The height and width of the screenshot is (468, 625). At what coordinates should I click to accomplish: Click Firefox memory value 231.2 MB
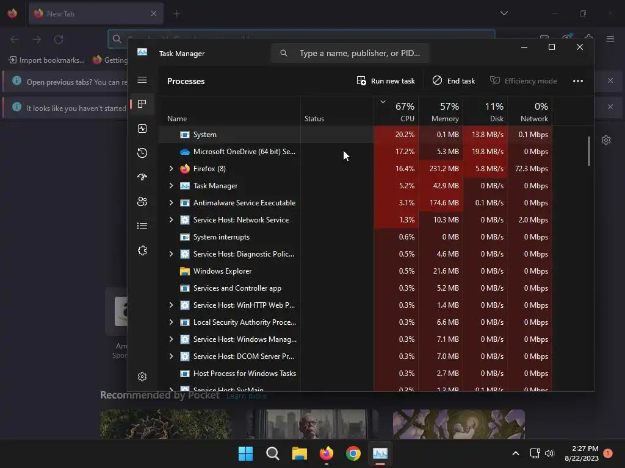444,169
